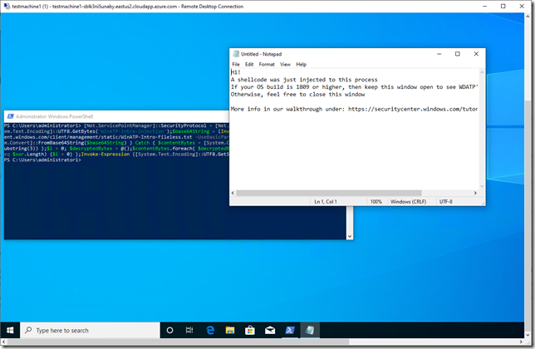
Task: Click Notepad vertical scrollbar down arrow
Action: (482, 186)
